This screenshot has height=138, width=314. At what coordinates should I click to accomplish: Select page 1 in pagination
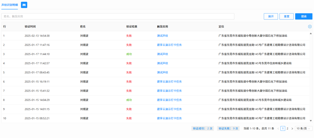283,128
